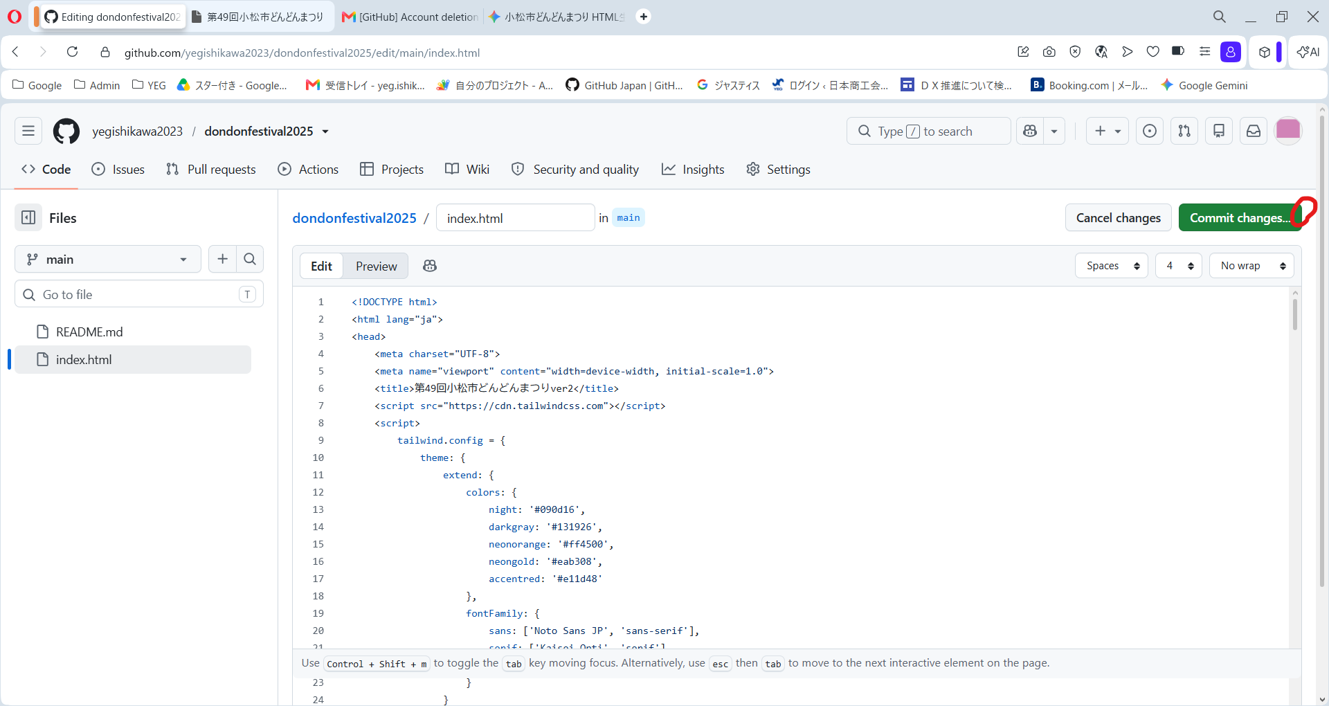The image size is (1329, 706).
Task: Click the add file plus icon
Action: pos(222,259)
